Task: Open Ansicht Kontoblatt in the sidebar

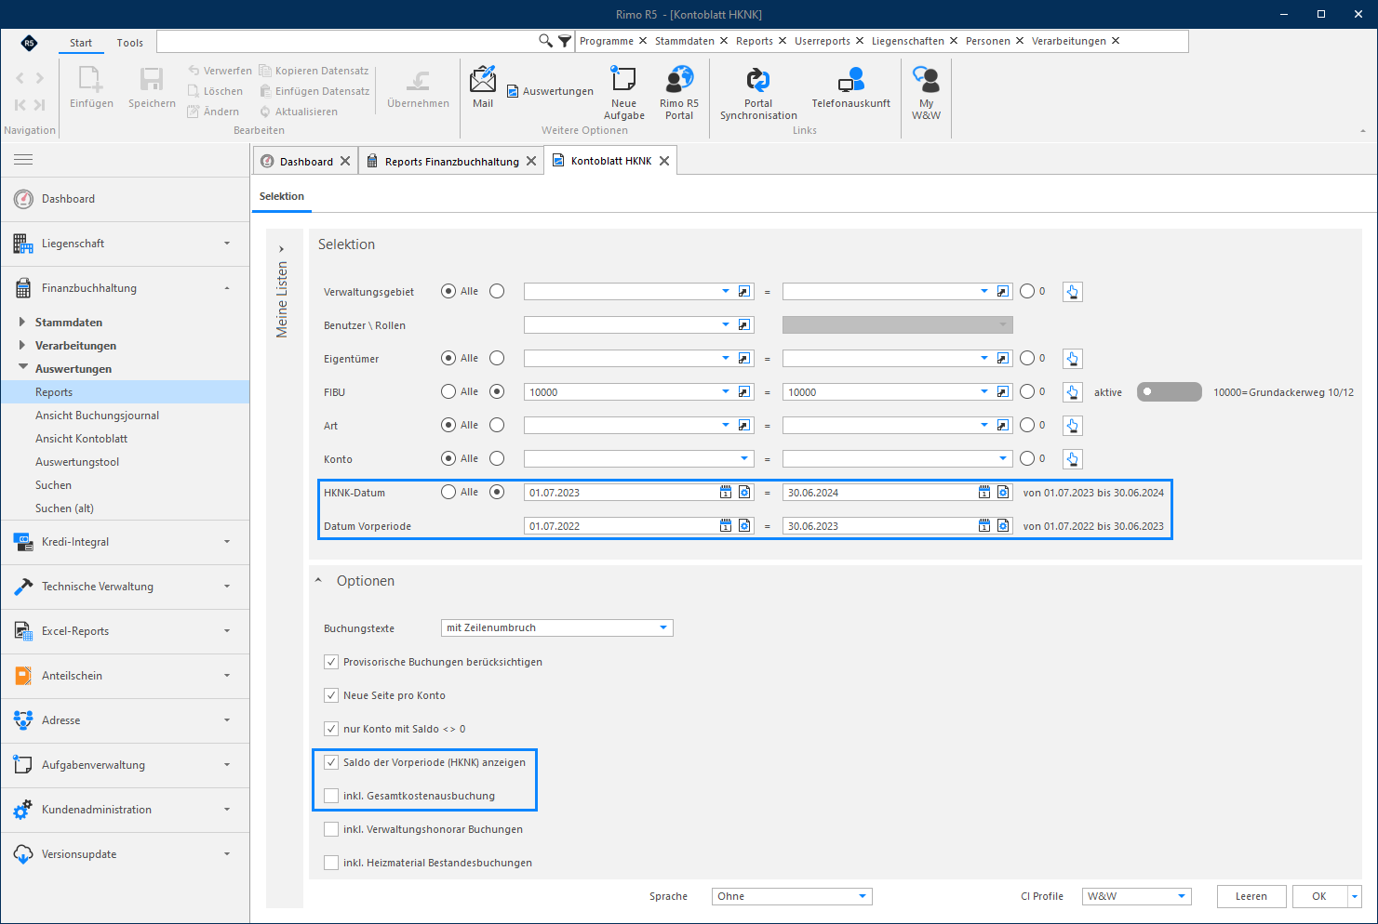Action: pos(82,439)
